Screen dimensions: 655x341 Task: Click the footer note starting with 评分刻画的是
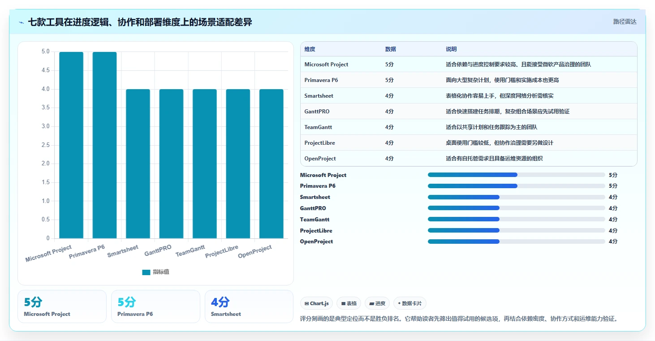460,319
